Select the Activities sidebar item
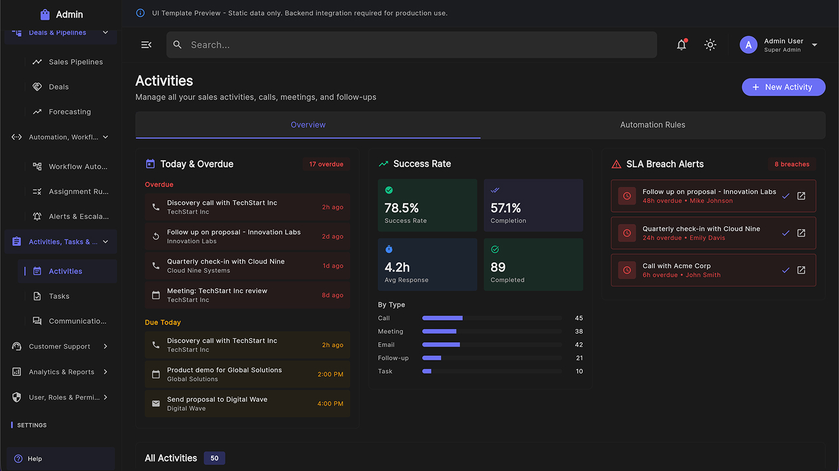Screen dimensions: 839x471 click(68, 271)
